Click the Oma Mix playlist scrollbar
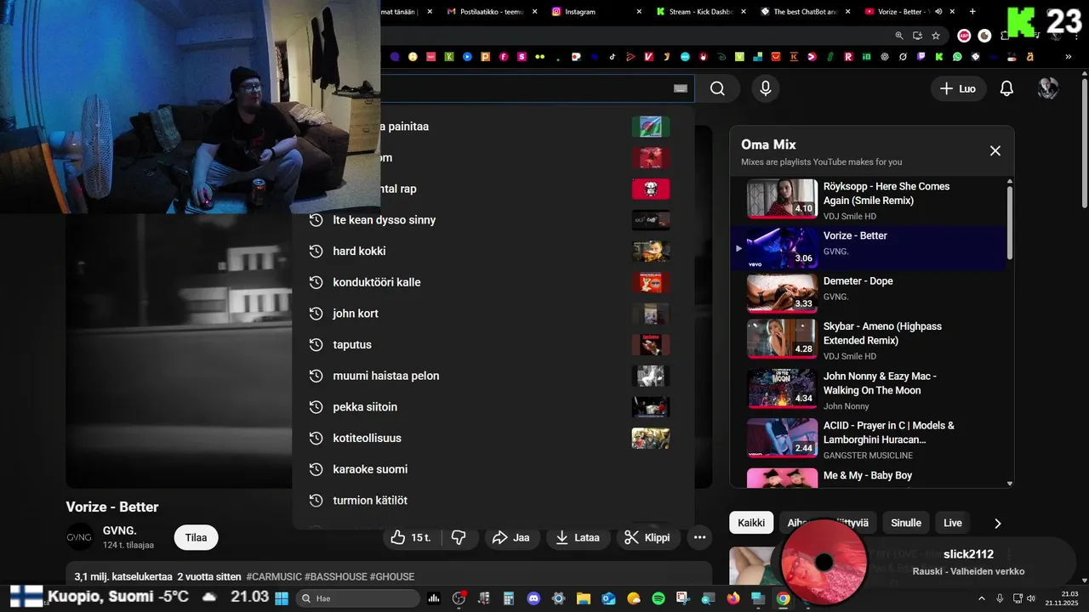The height and width of the screenshot is (612, 1089). tap(1010, 222)
